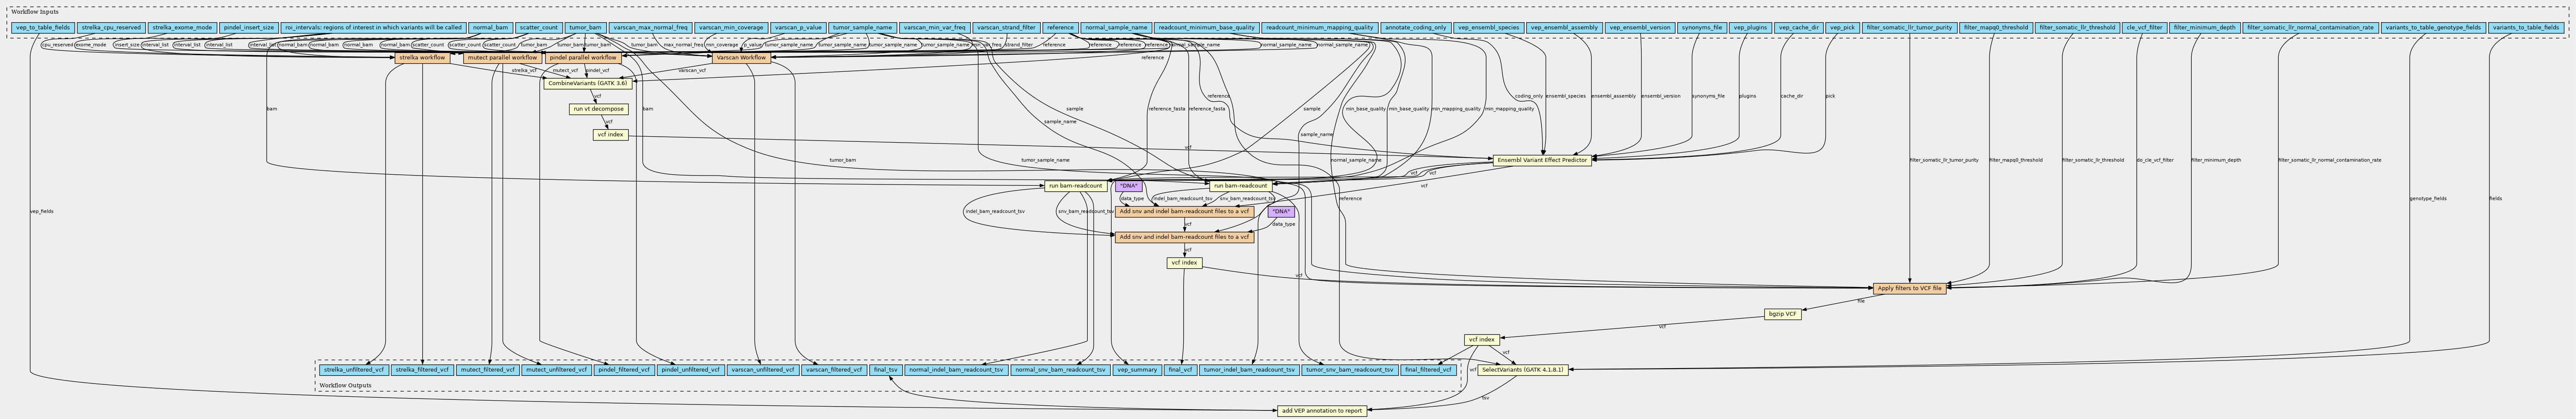This screenshot has width=2576, height=419.
Task: Click the pindel parallel workflow step
Action: point(583,58)
